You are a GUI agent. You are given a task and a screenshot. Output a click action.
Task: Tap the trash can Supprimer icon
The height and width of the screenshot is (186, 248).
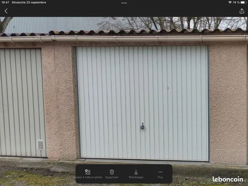point(112,172)
